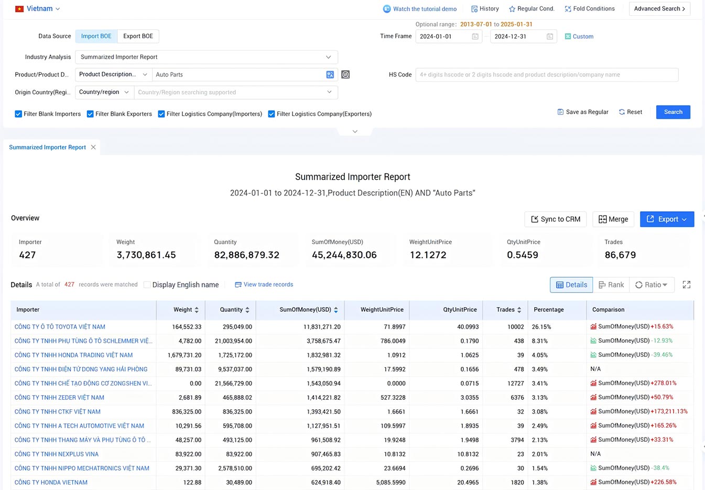
Task: Toggle Display English name checkbox
Action: point(147,285)
